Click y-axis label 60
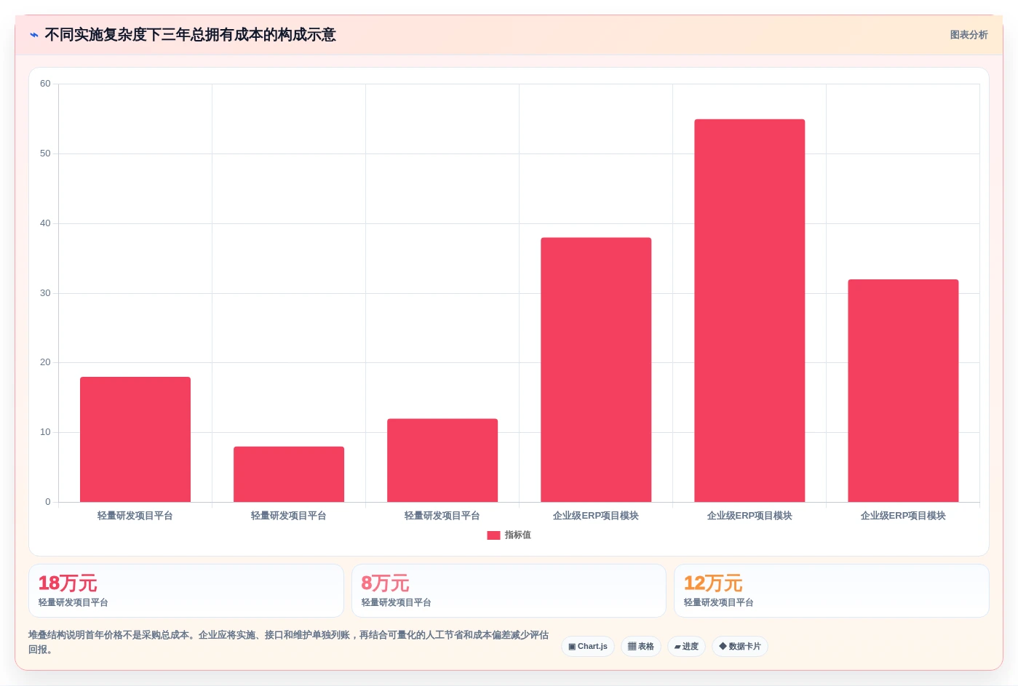Image resolution: width=1018 pixels, height=686 pixels. (45, 84)
